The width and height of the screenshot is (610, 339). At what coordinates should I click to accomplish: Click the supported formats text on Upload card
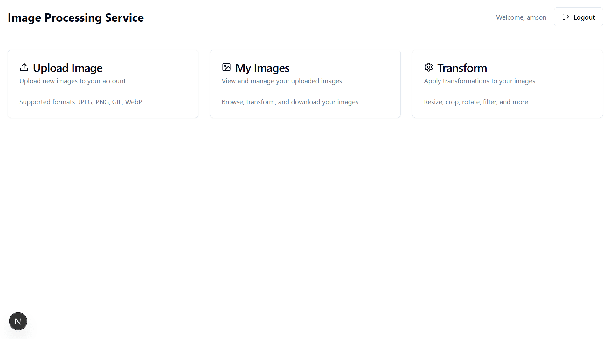[x=81, y=102]
